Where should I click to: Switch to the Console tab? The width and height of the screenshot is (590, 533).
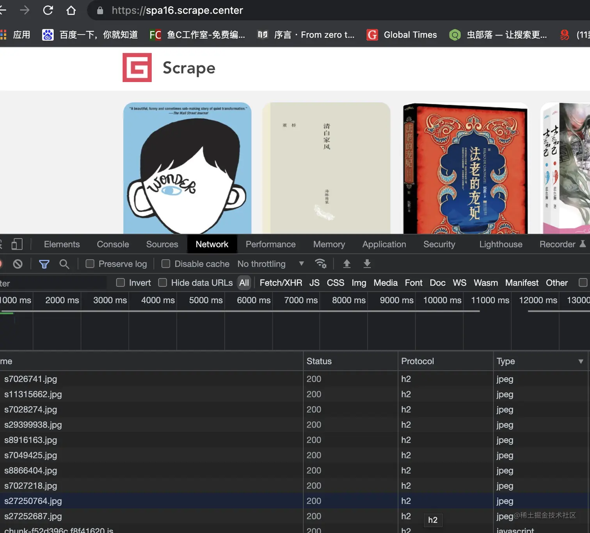click(x=113, y=244)
